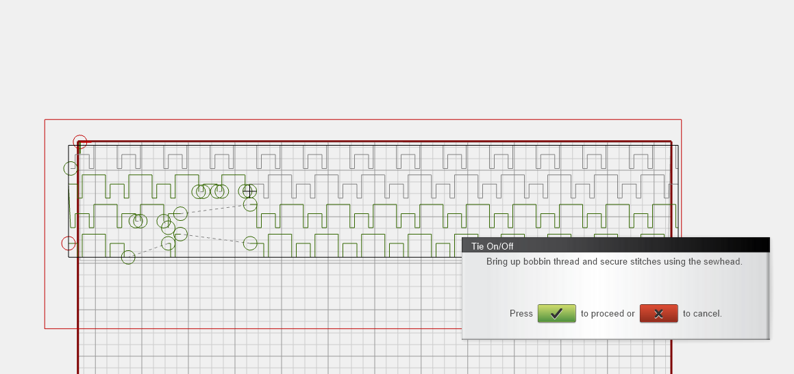Viewport: 794px width, 374px height.
Task: Click the lower dashed jump line
Action: tap(216, 239)
